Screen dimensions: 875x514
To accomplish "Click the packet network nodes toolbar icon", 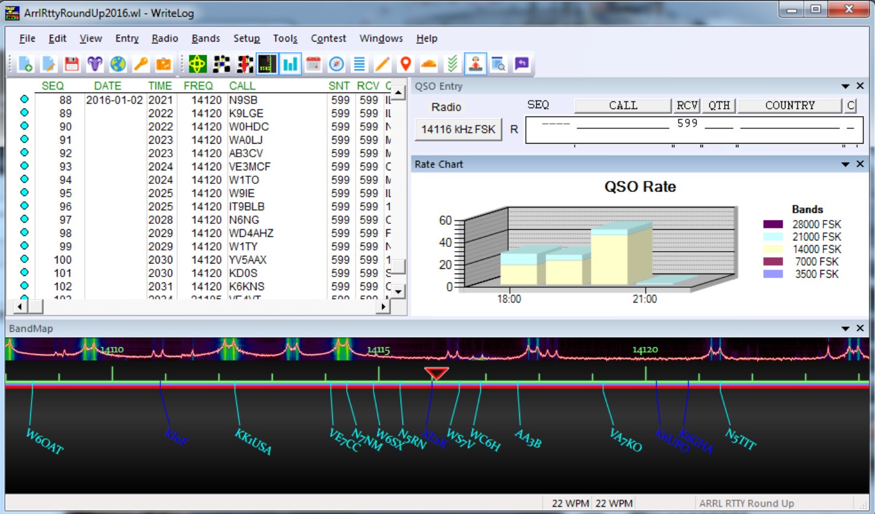I will 221,64.
